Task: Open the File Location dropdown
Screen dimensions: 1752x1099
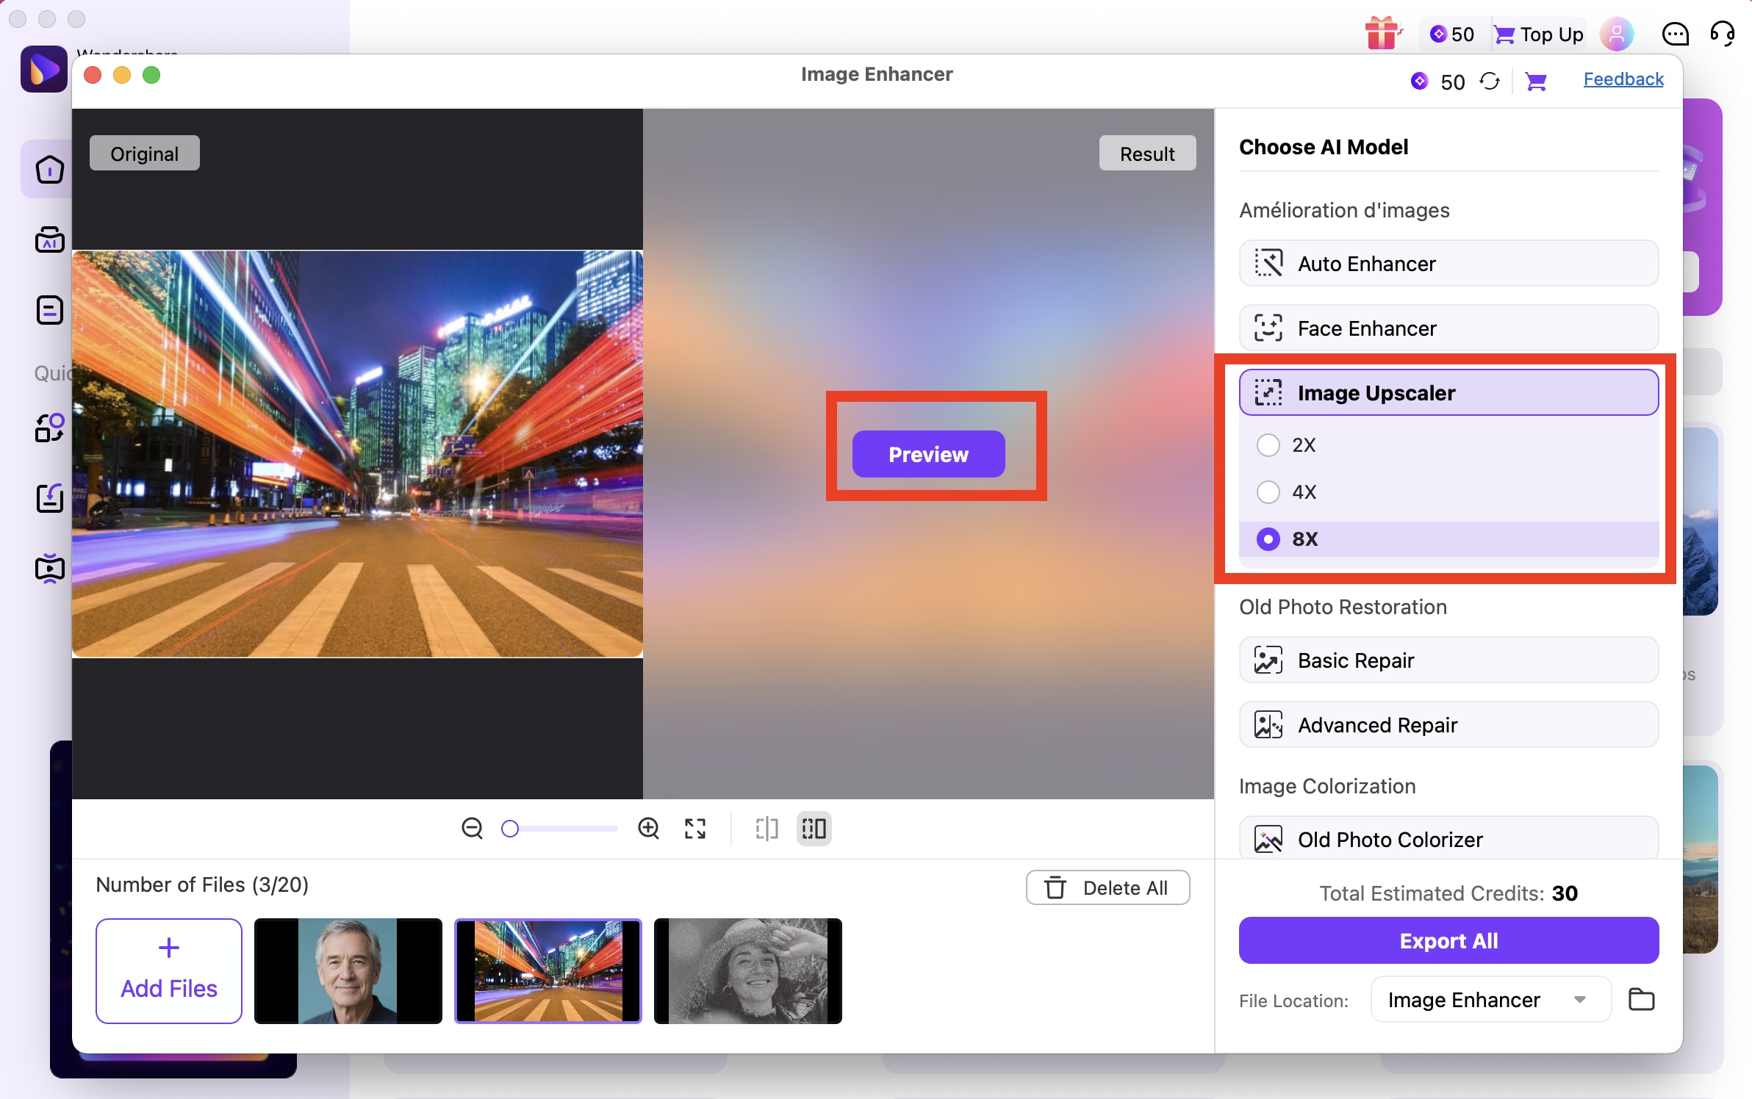Action: 1488,999
